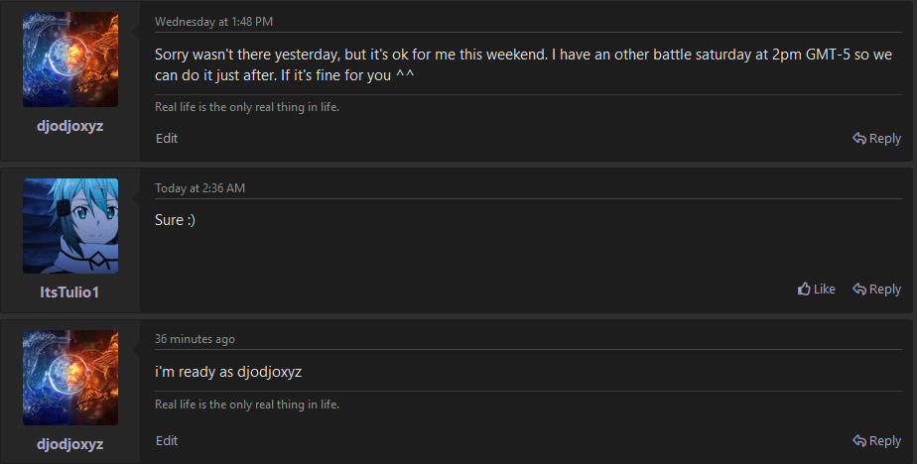
Task: Open the ItsTulio1 username profile link
Action: pos(69,292)
